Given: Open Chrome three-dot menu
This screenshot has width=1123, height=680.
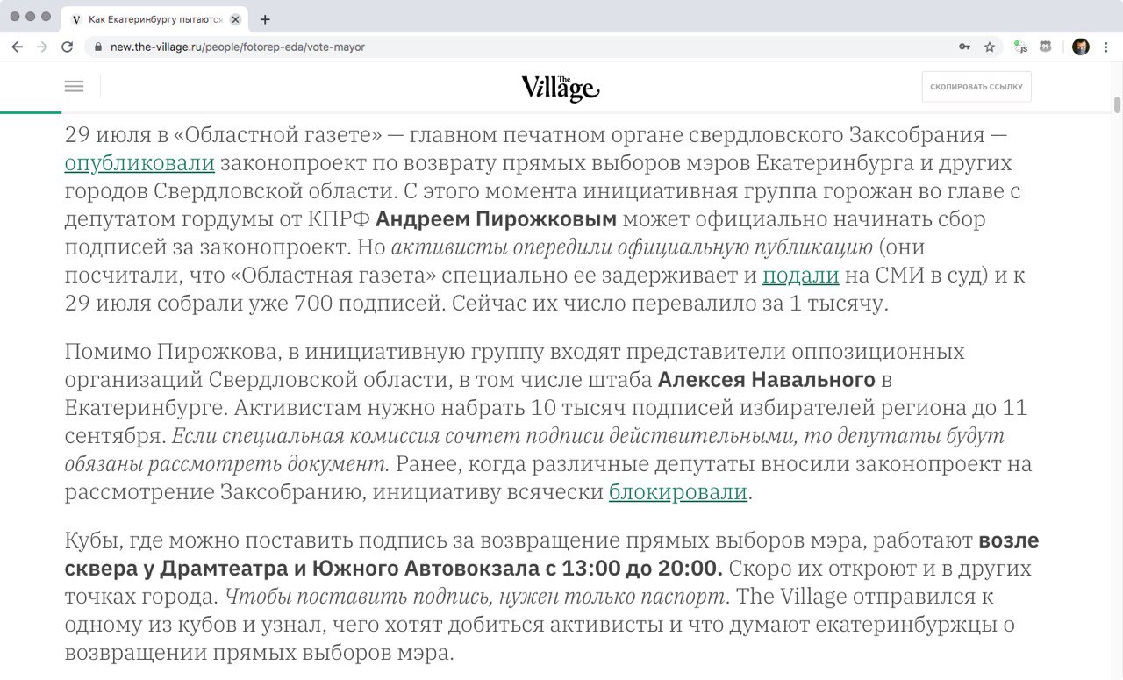Looking at the screenshot, I should (1106, 47).
